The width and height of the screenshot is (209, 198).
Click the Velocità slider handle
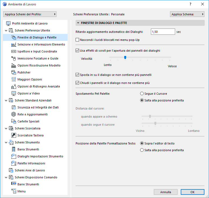tap(125, 57)
